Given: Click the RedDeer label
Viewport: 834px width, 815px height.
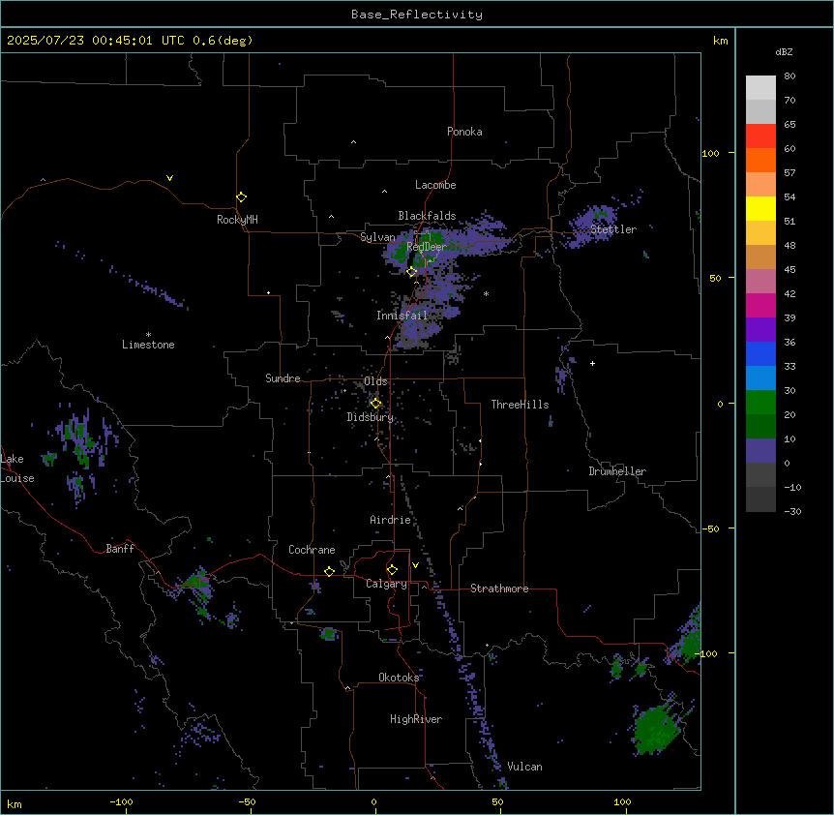Looking at the screenshot, I should (x=427, y=247).
